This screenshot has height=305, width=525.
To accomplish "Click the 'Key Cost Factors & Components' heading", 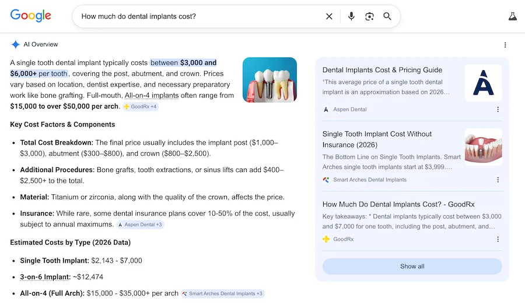I will pos(62,125).
